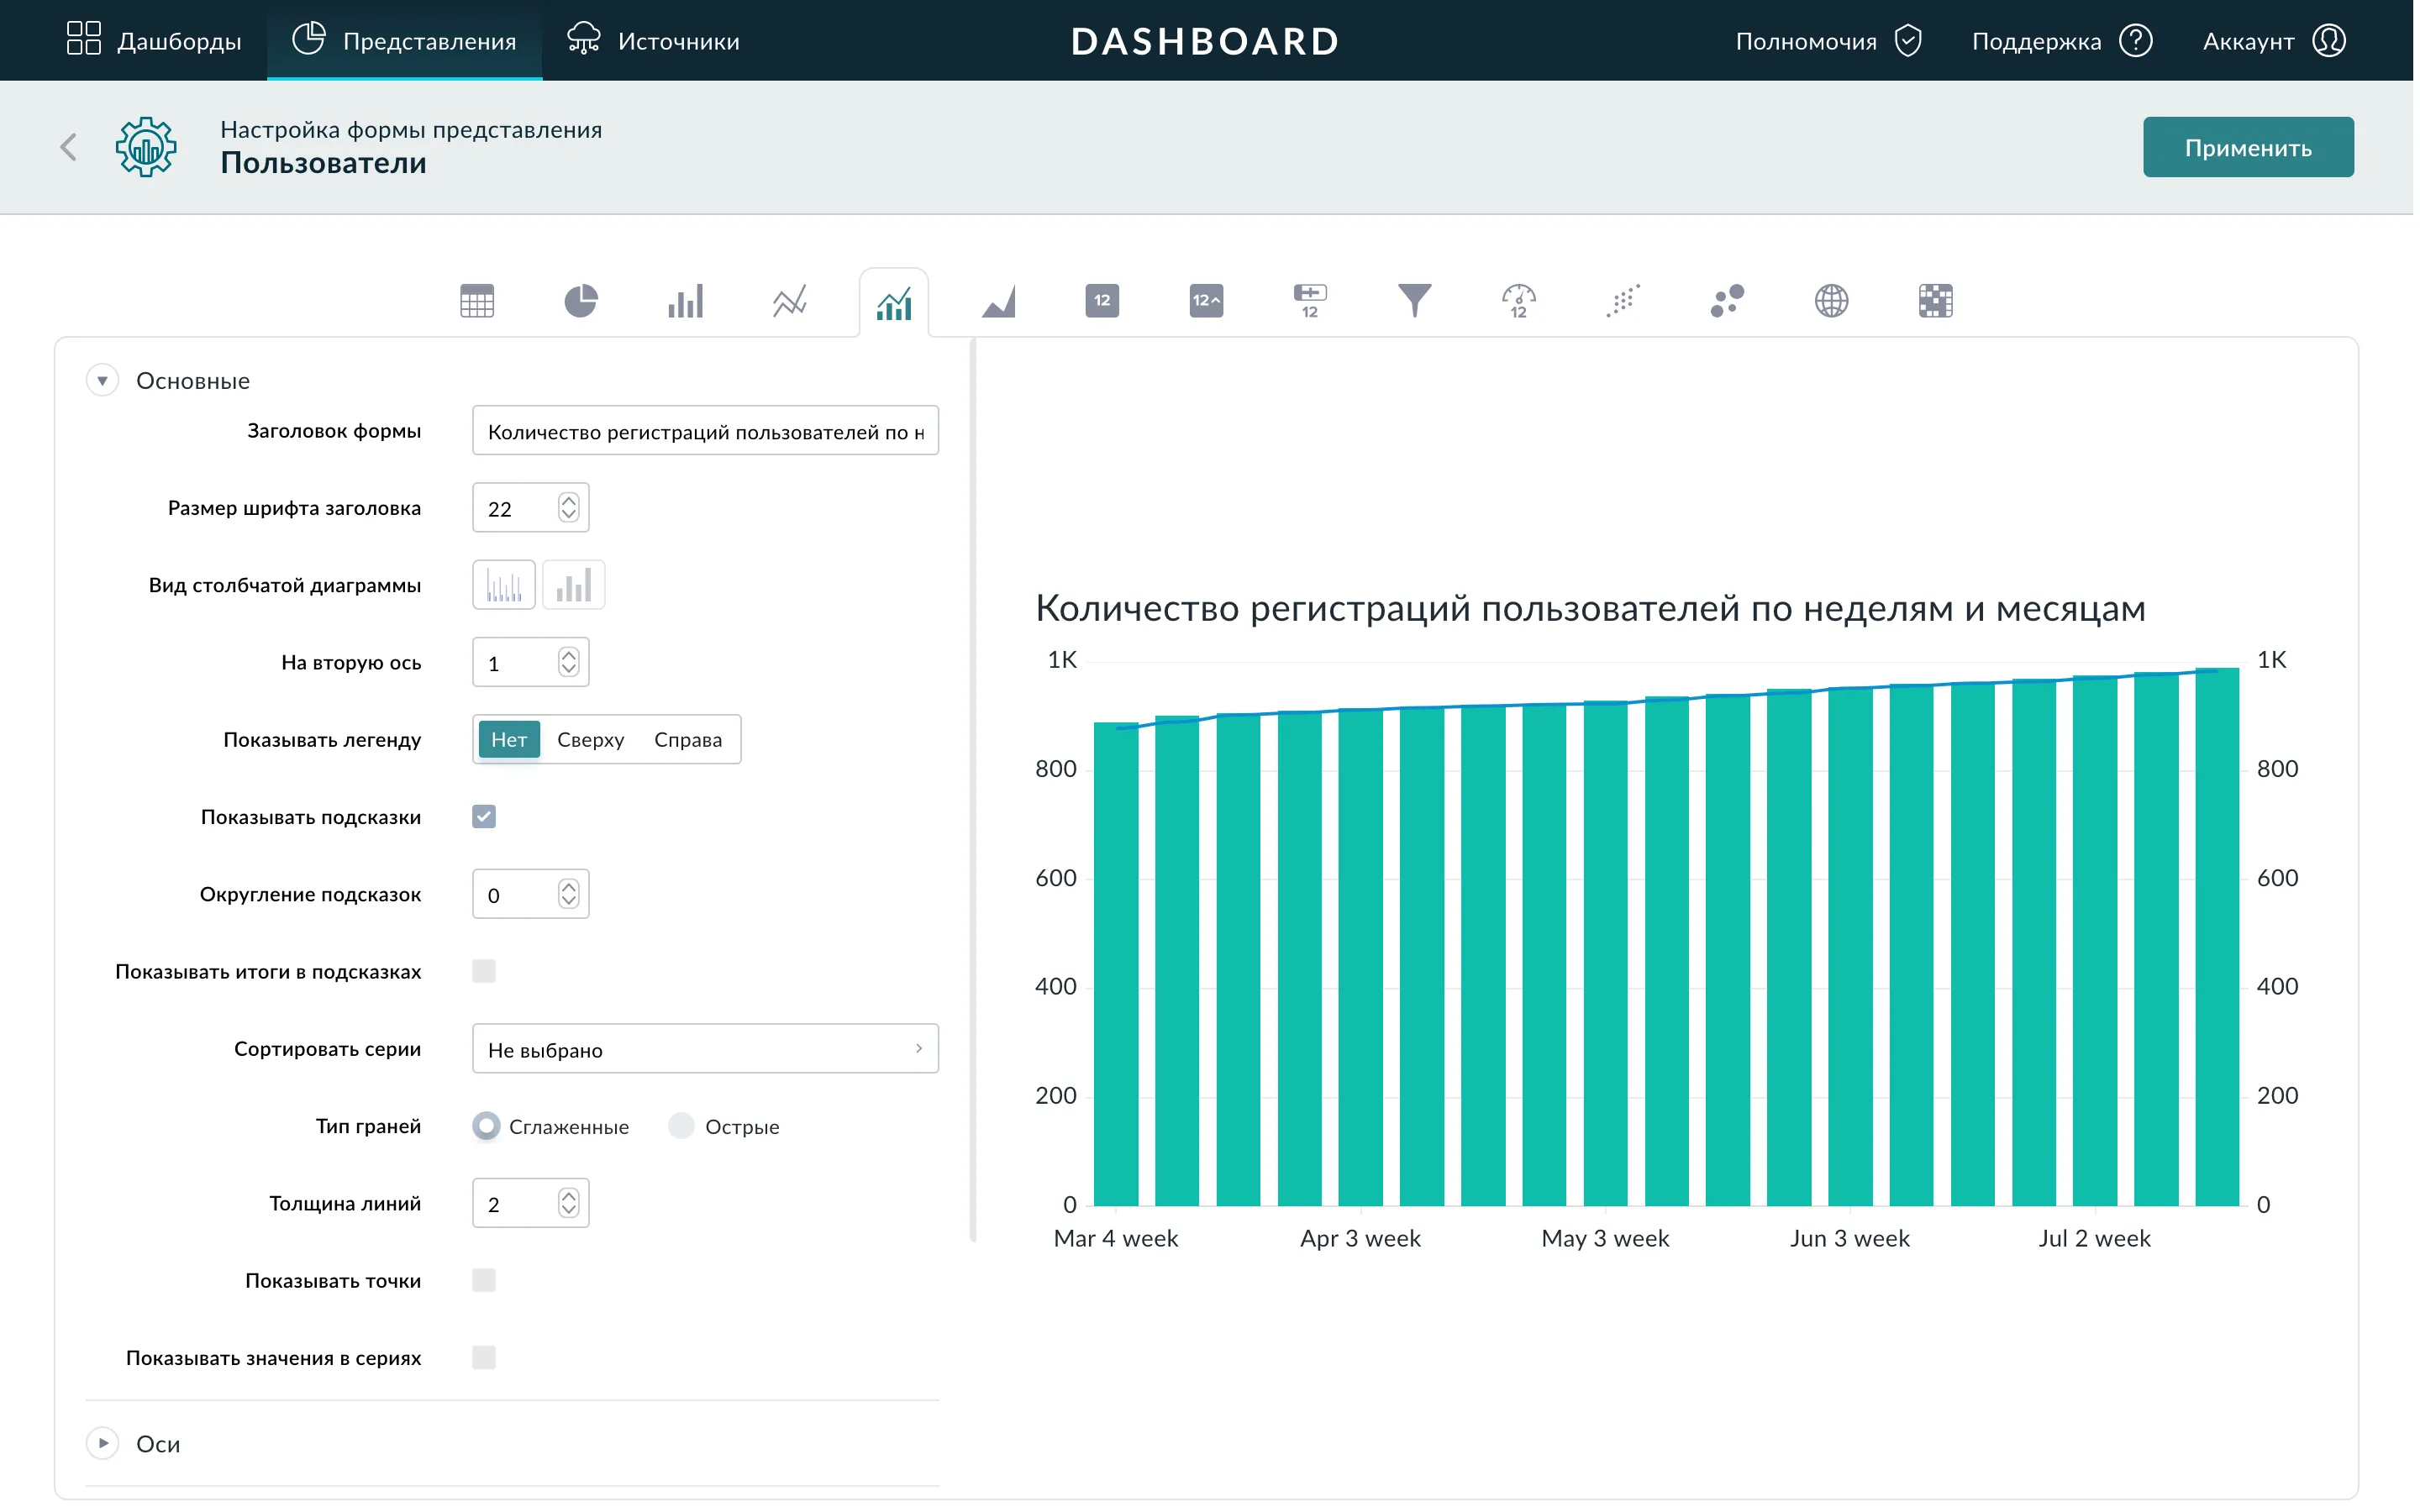Viewport: 2420px width, 1512px height.
Task: Click the DASHBOARD logo title
Action: point(1205,41)
